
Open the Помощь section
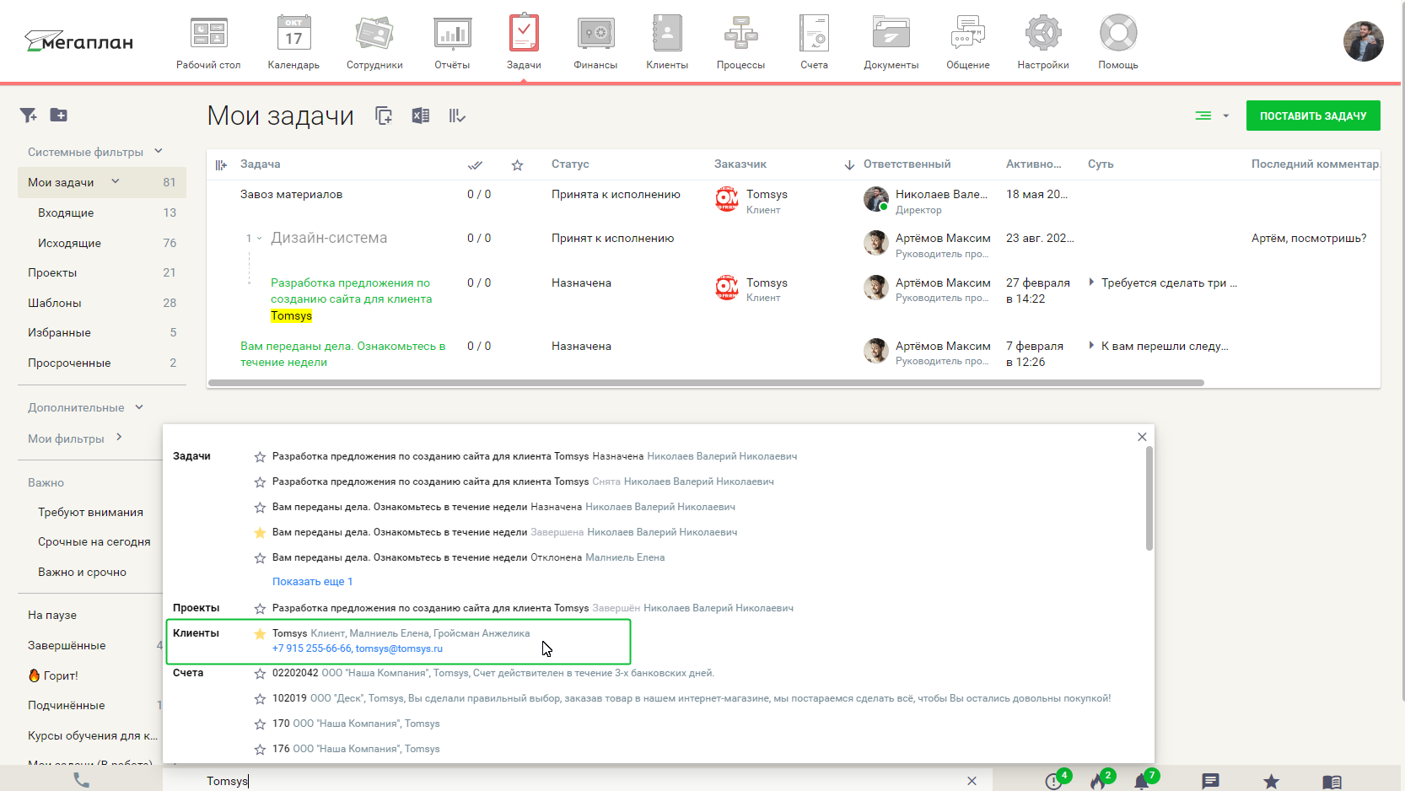1118,42
